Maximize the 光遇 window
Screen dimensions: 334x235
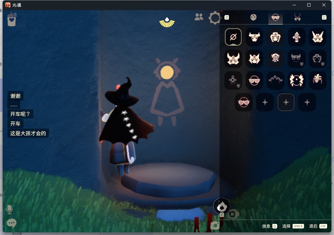(x=309, y=5)
